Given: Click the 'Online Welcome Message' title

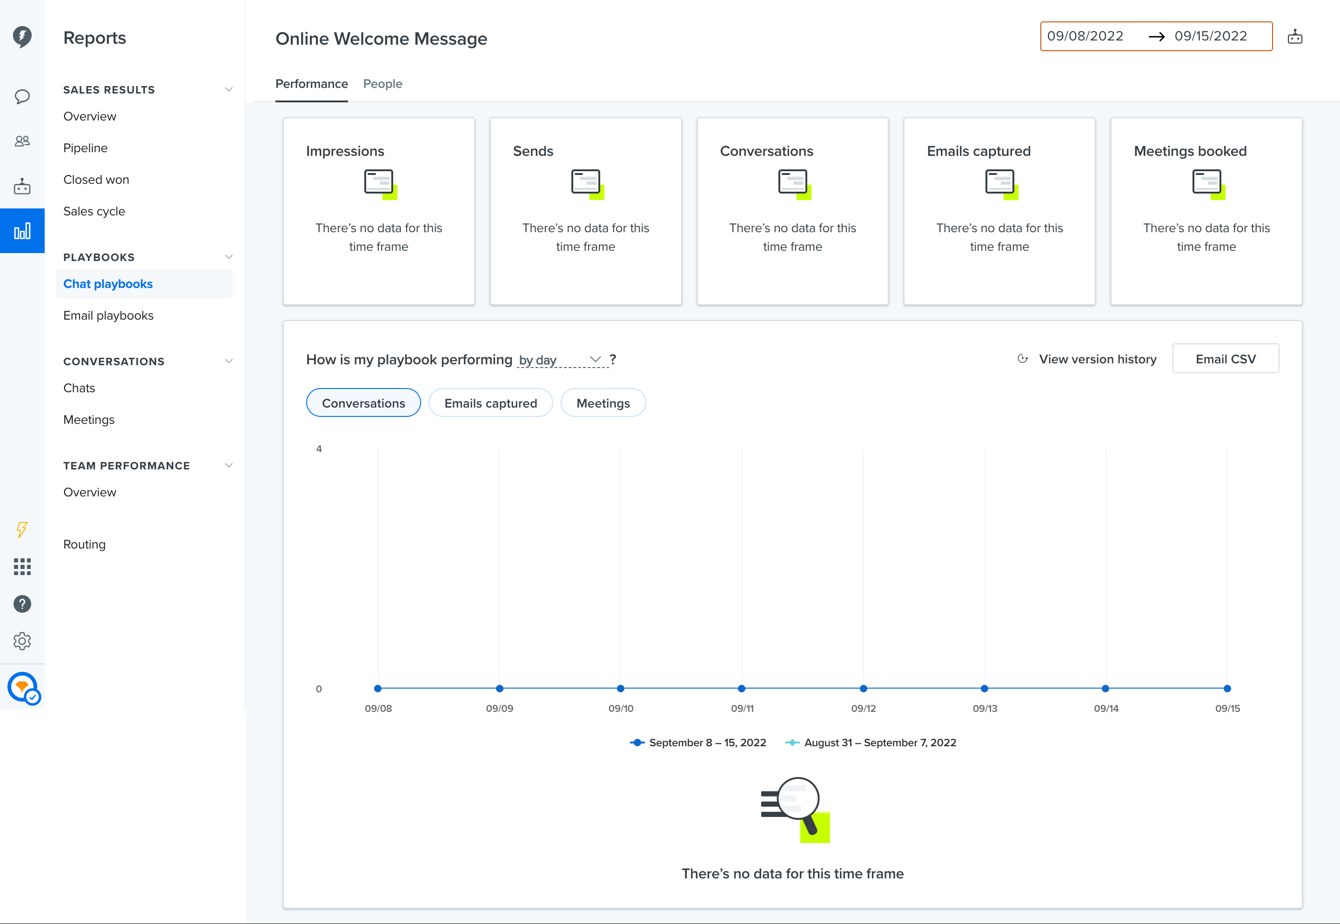Looking at the screenshot, I should click(x=382, y=39).
